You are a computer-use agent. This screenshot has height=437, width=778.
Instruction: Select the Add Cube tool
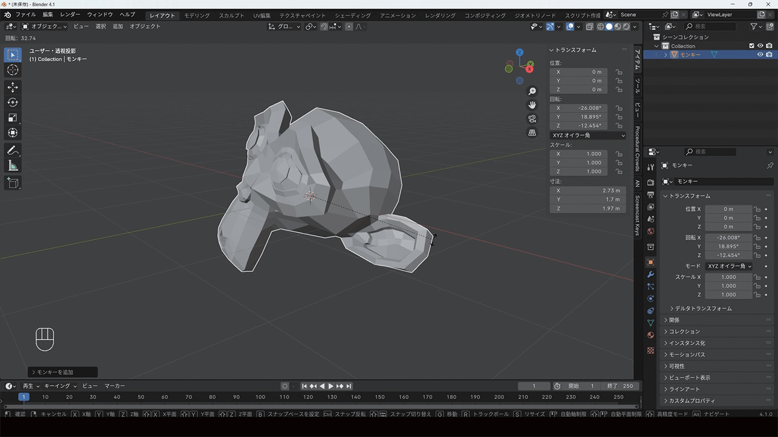[13, 183]
